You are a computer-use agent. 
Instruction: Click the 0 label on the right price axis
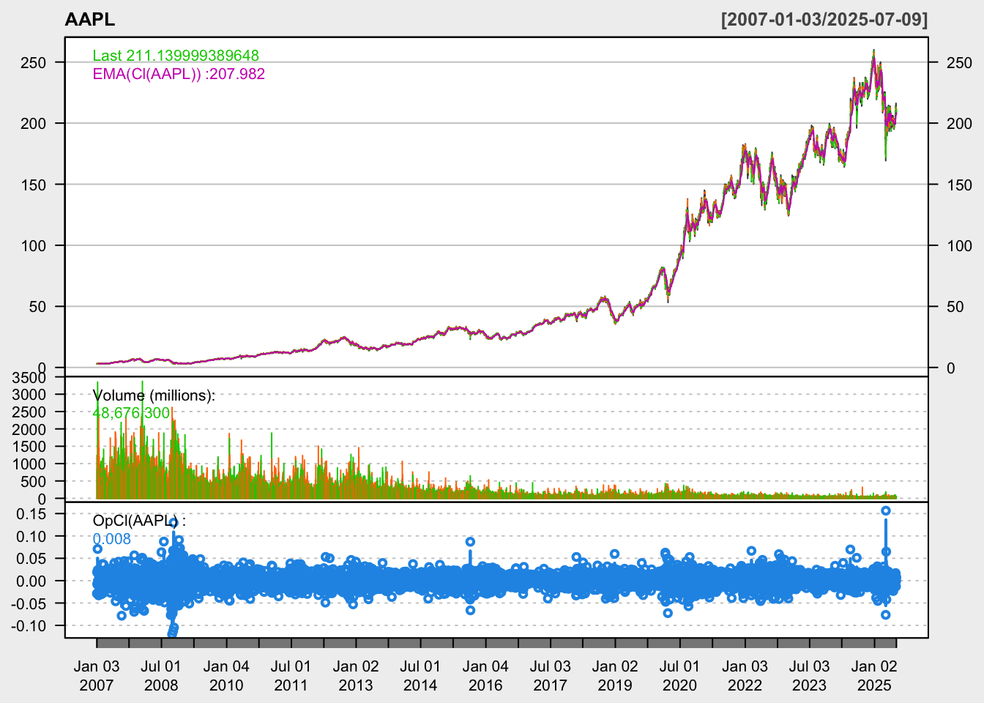pyautogui.click(x=950, y=368)
